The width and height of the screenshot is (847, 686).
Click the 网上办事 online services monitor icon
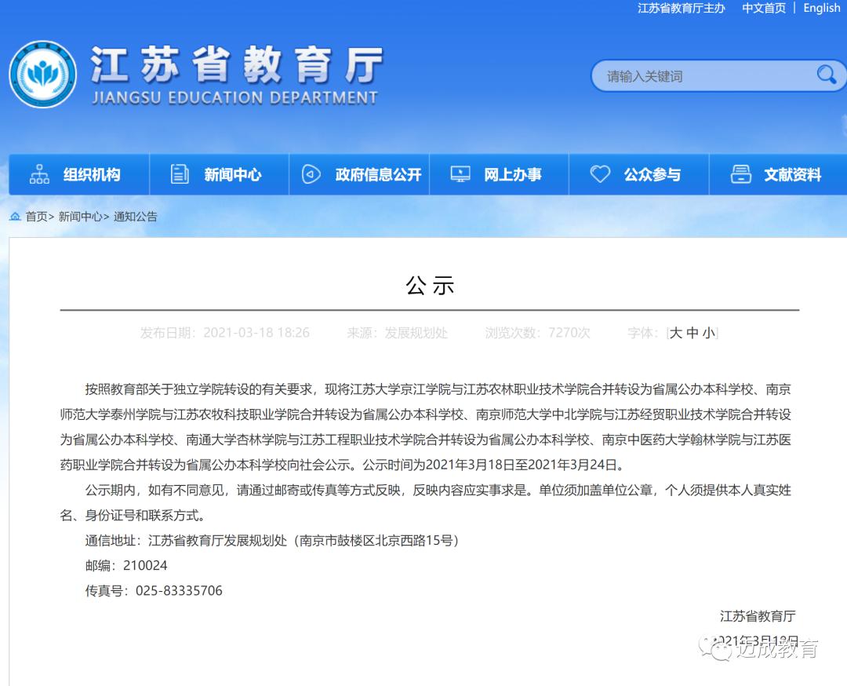coord(460,174)
